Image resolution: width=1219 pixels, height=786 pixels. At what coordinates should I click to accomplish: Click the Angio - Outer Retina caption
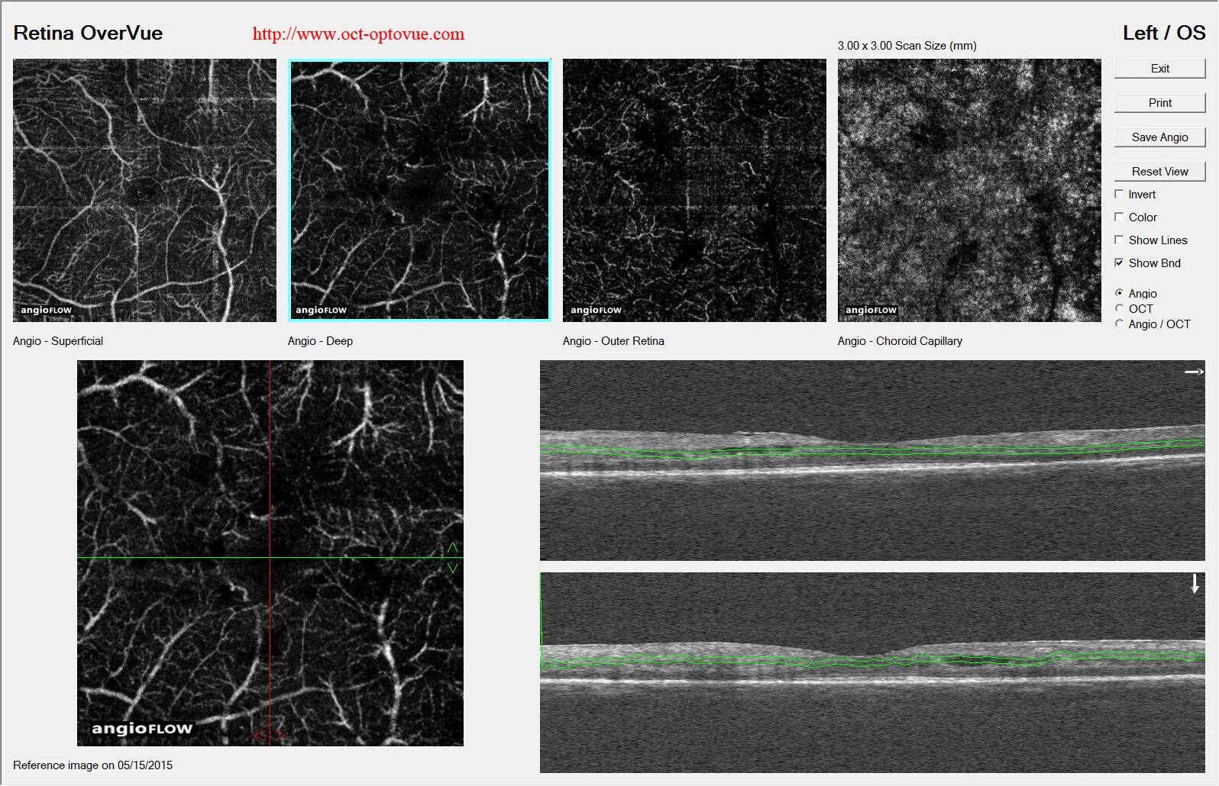(613, 341)
